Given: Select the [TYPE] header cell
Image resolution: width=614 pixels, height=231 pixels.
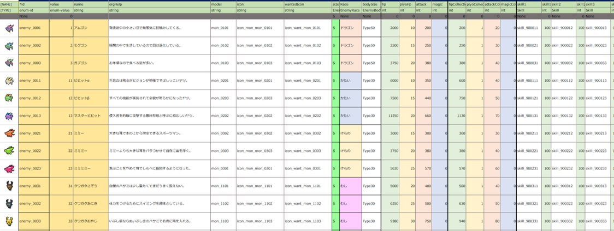Looking at the screenshot, I should click(9, 10).
